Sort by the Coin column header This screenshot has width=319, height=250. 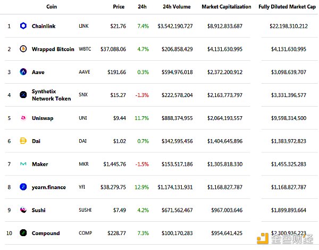[x=52, y=7]
